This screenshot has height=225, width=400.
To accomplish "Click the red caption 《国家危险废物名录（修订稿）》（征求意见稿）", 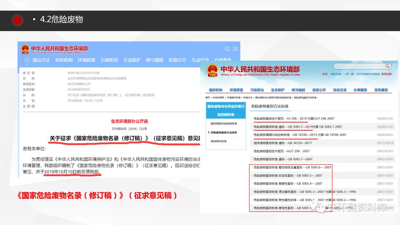I will [x=97, y=195].
